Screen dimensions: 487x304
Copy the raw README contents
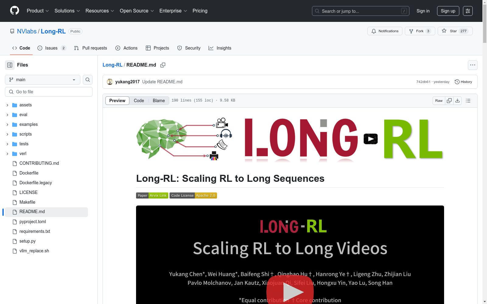[449, 100]
